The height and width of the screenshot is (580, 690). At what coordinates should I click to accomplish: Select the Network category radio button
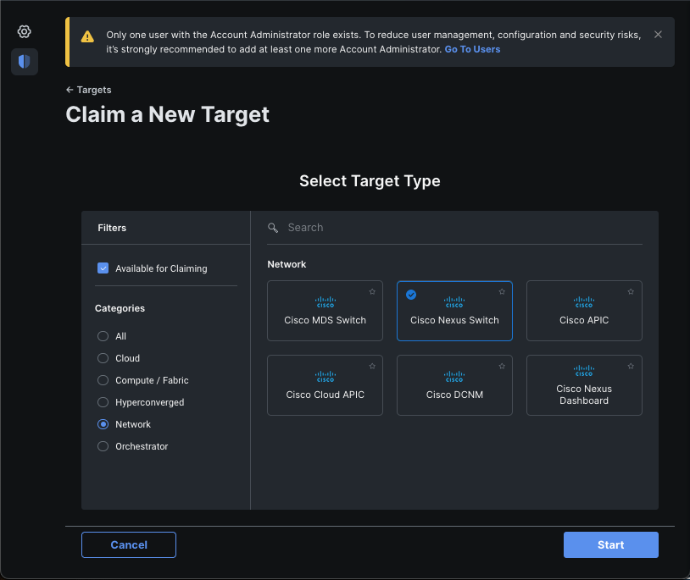click(x=103, y=424)
